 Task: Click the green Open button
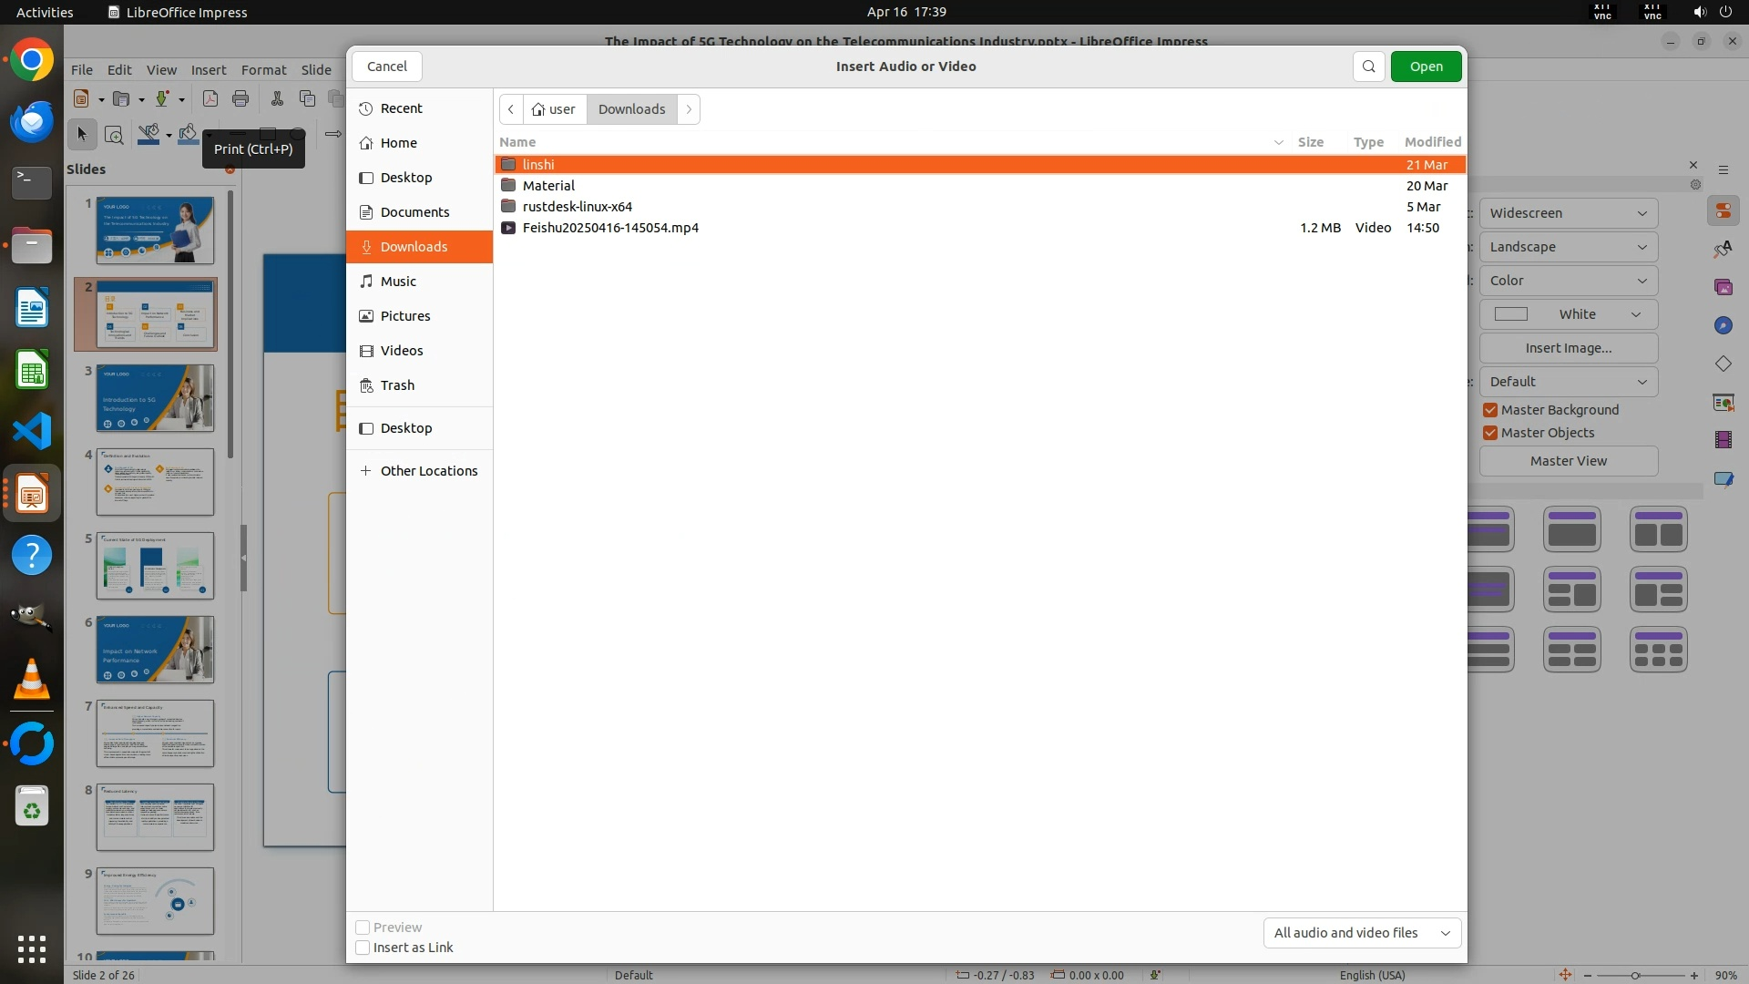click(1426, 67)
